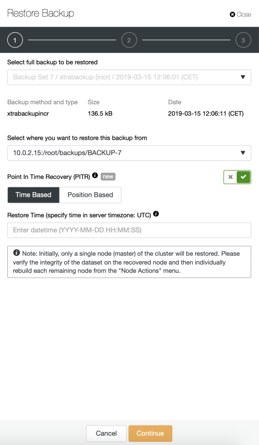
Task: Switch to the Position Based tab
Action: pos(90,195)
